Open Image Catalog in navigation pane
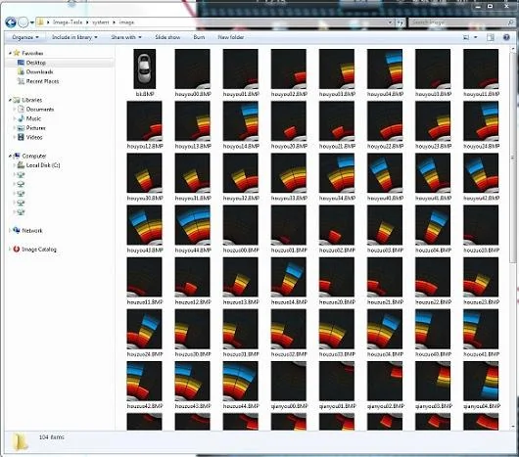Screen dimensions: 519x457 tap(39, 250)
